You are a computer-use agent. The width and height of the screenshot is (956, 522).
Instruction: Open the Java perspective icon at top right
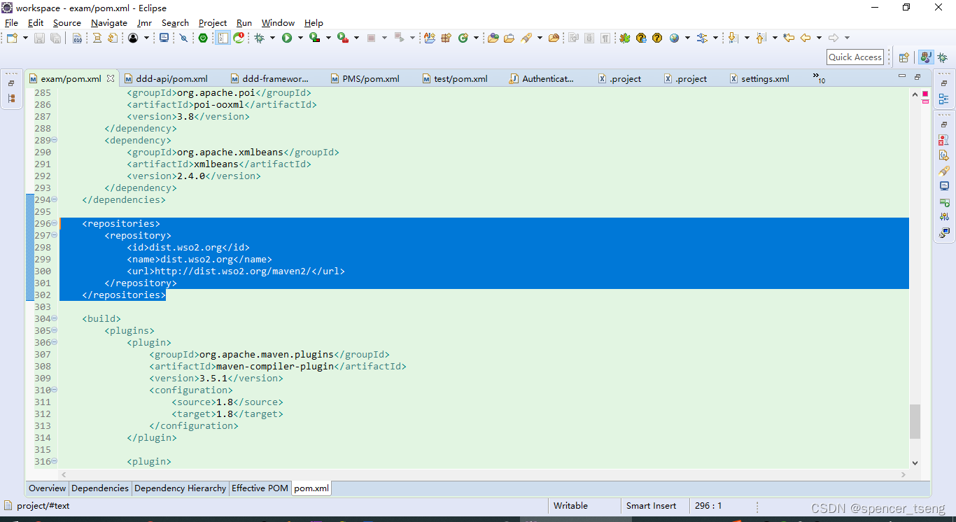[x=926, y=57]
